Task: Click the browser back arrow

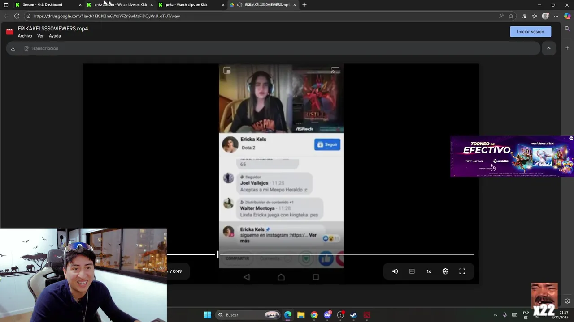Action: (5, 16)
